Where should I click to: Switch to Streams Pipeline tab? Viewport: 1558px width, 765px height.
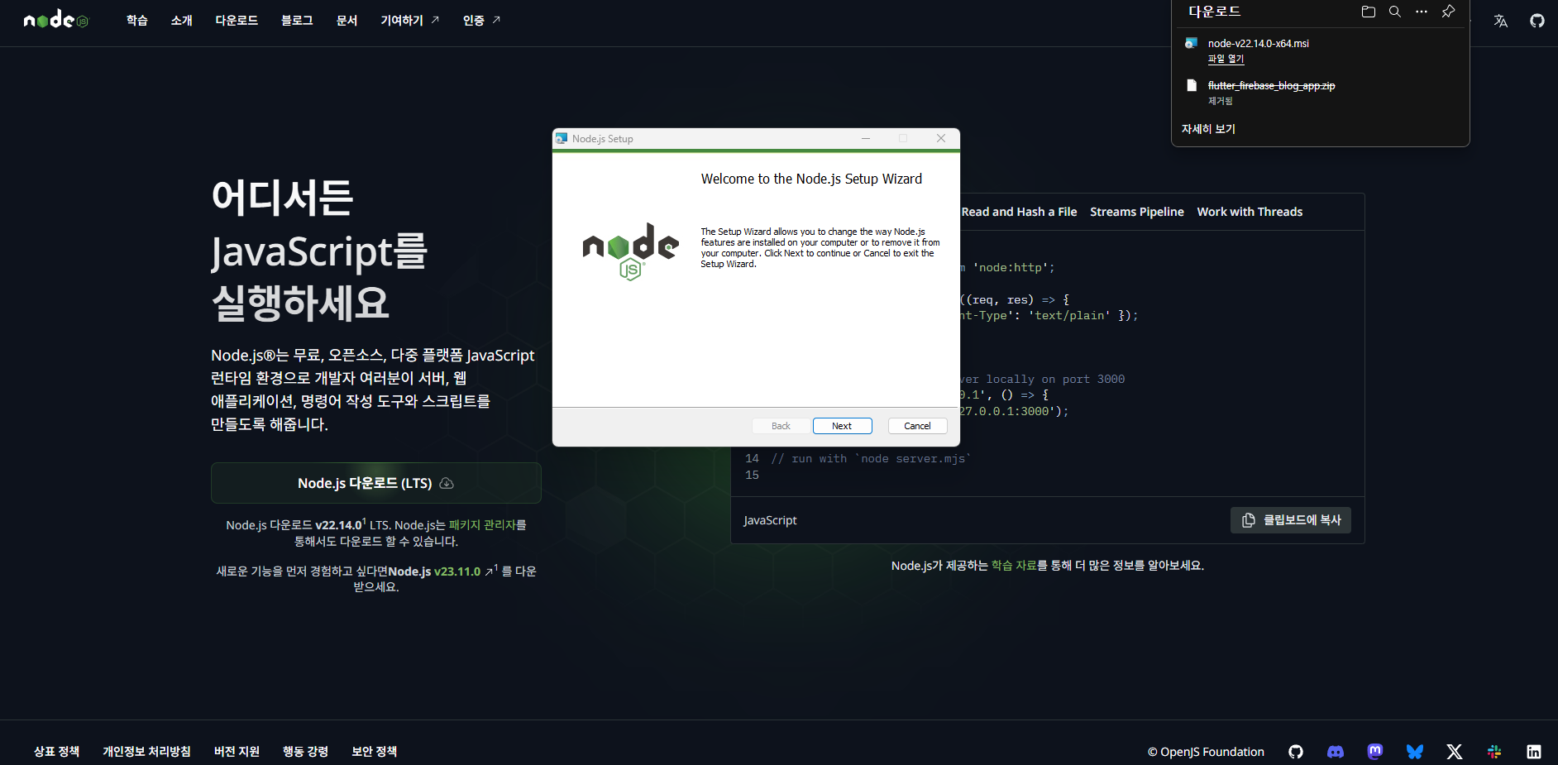pos(1137,212)
